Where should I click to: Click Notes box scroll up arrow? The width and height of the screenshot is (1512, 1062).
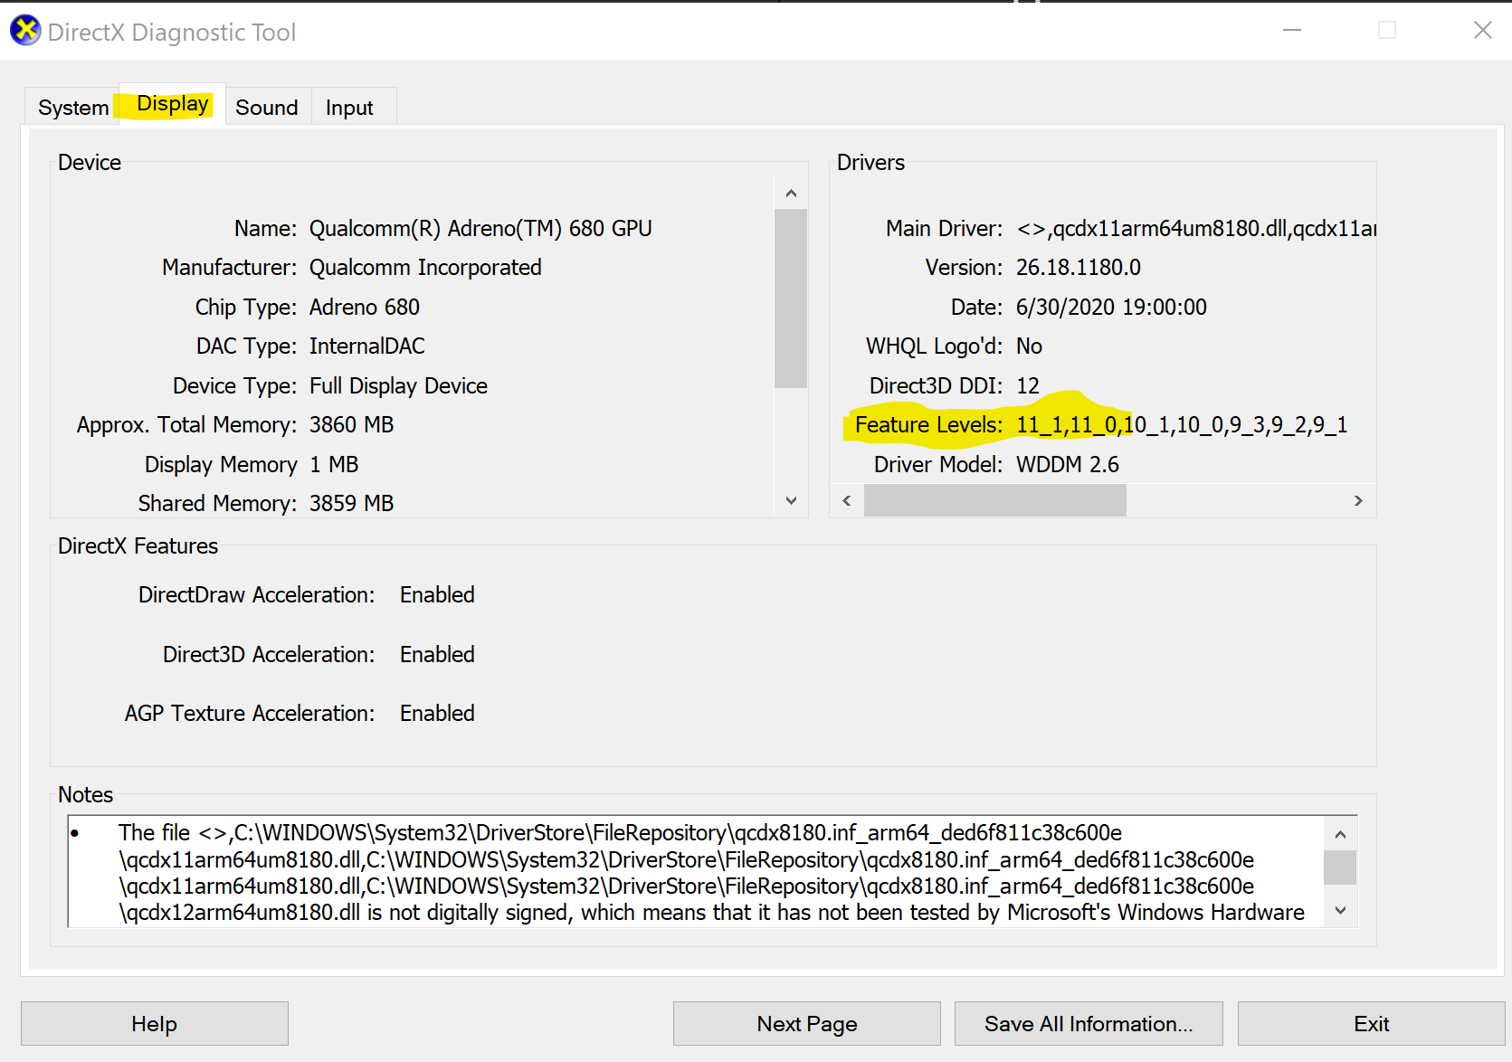pyautogui.click(x=1340, y=834)
